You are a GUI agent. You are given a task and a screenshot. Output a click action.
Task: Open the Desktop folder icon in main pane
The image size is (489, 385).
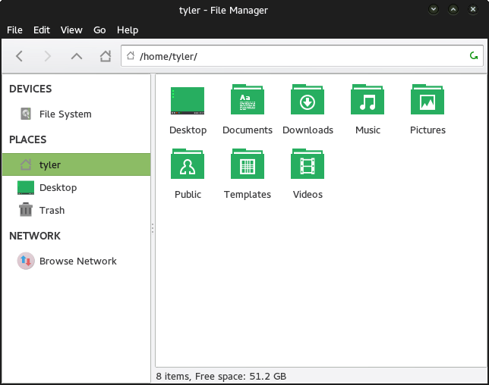(188, 101)
